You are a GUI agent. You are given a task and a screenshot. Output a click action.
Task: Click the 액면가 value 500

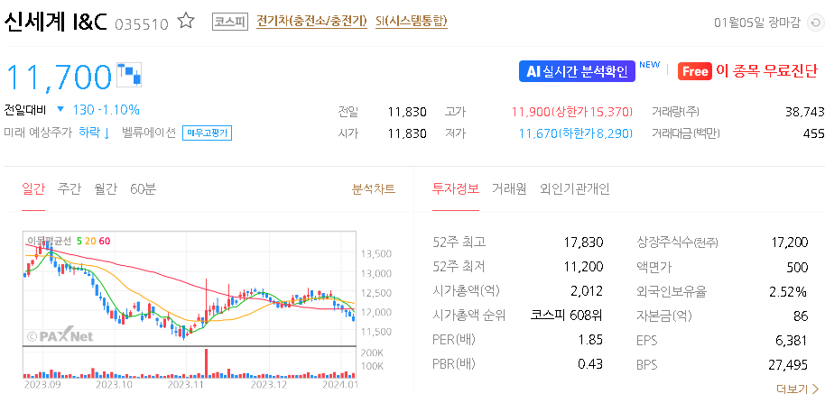(x=797, y=267)
